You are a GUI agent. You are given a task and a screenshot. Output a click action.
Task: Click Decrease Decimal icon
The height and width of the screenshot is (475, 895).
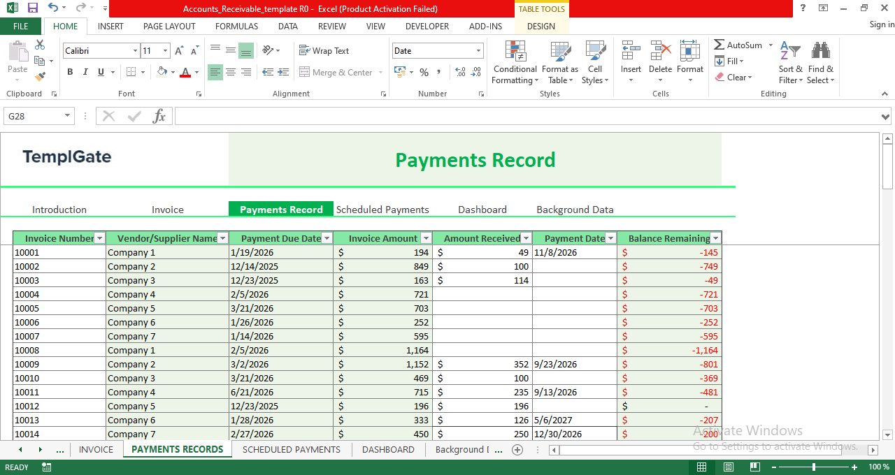pos(476,72)
